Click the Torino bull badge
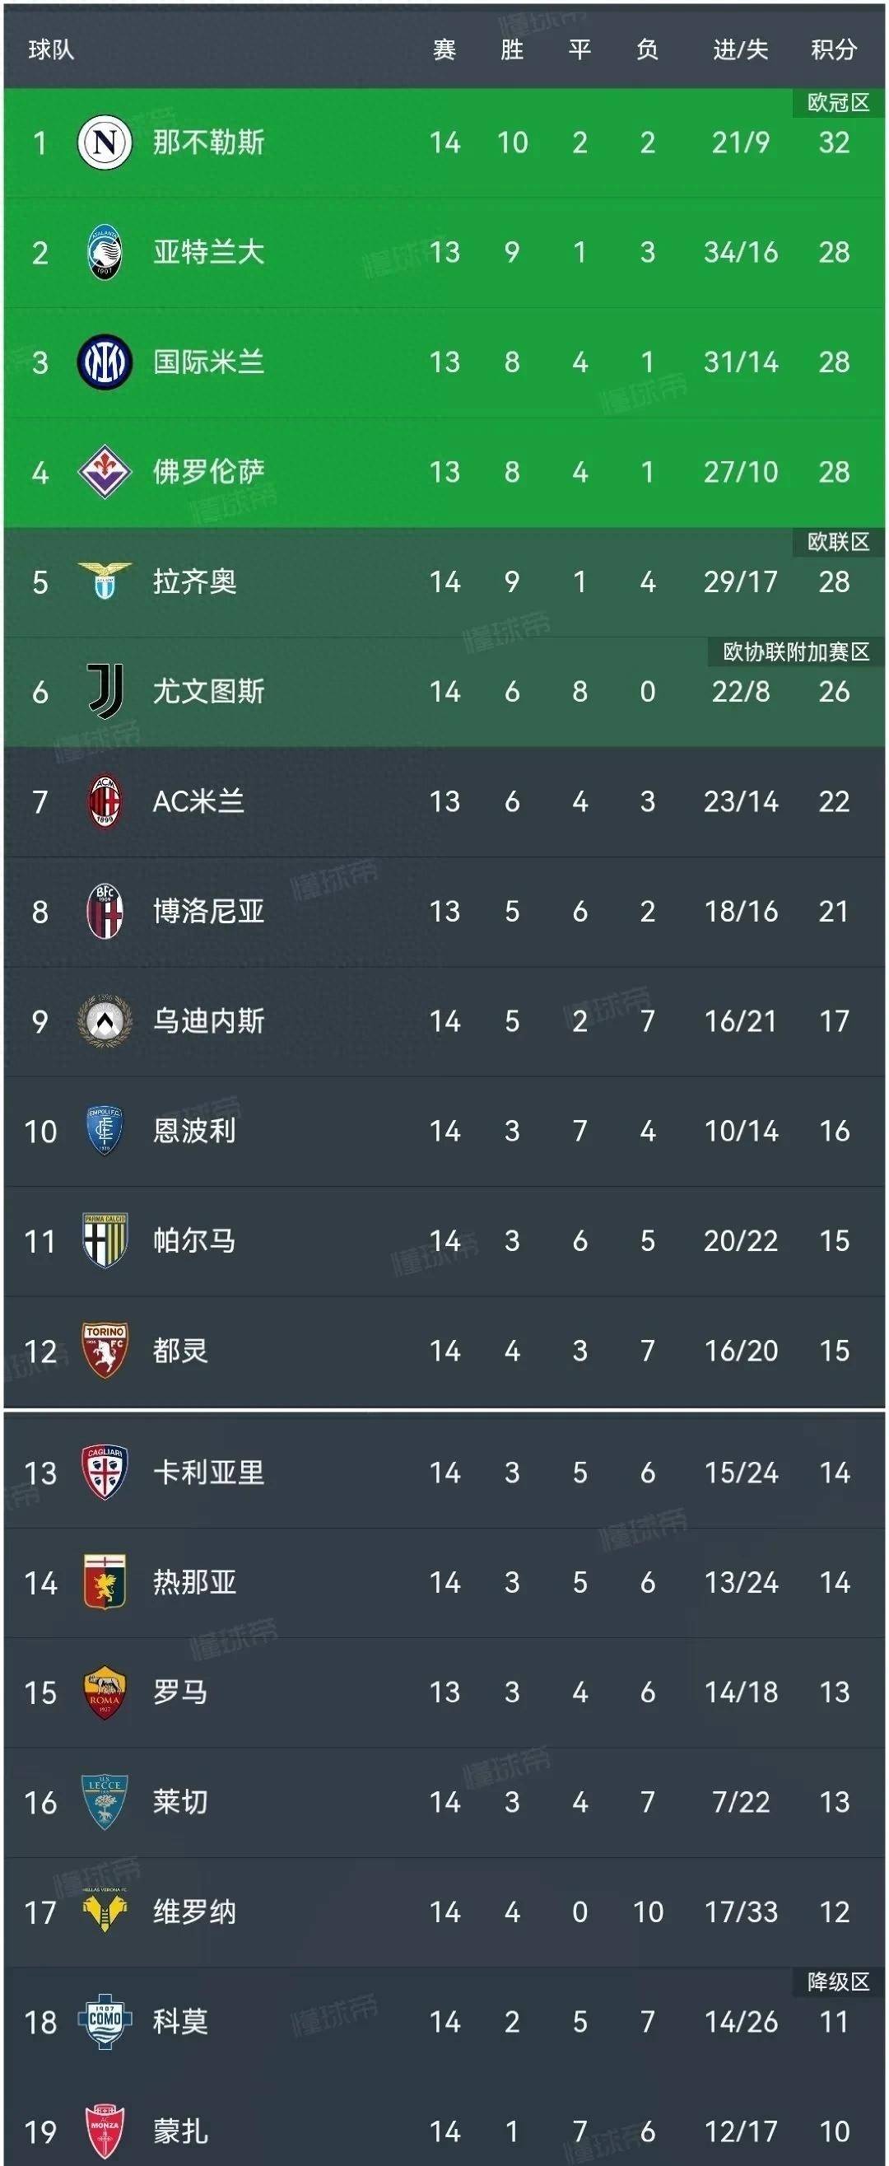 pos(105,1351)
